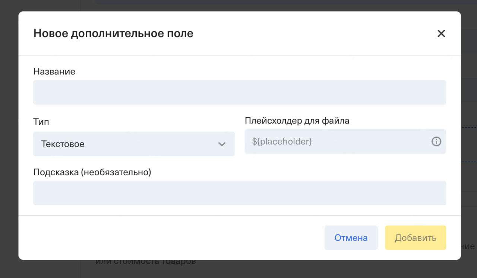Close the new additional field dialog
The width and height of the screenshot is (477, 278).
pyautogui.click(x=441, y=33)
